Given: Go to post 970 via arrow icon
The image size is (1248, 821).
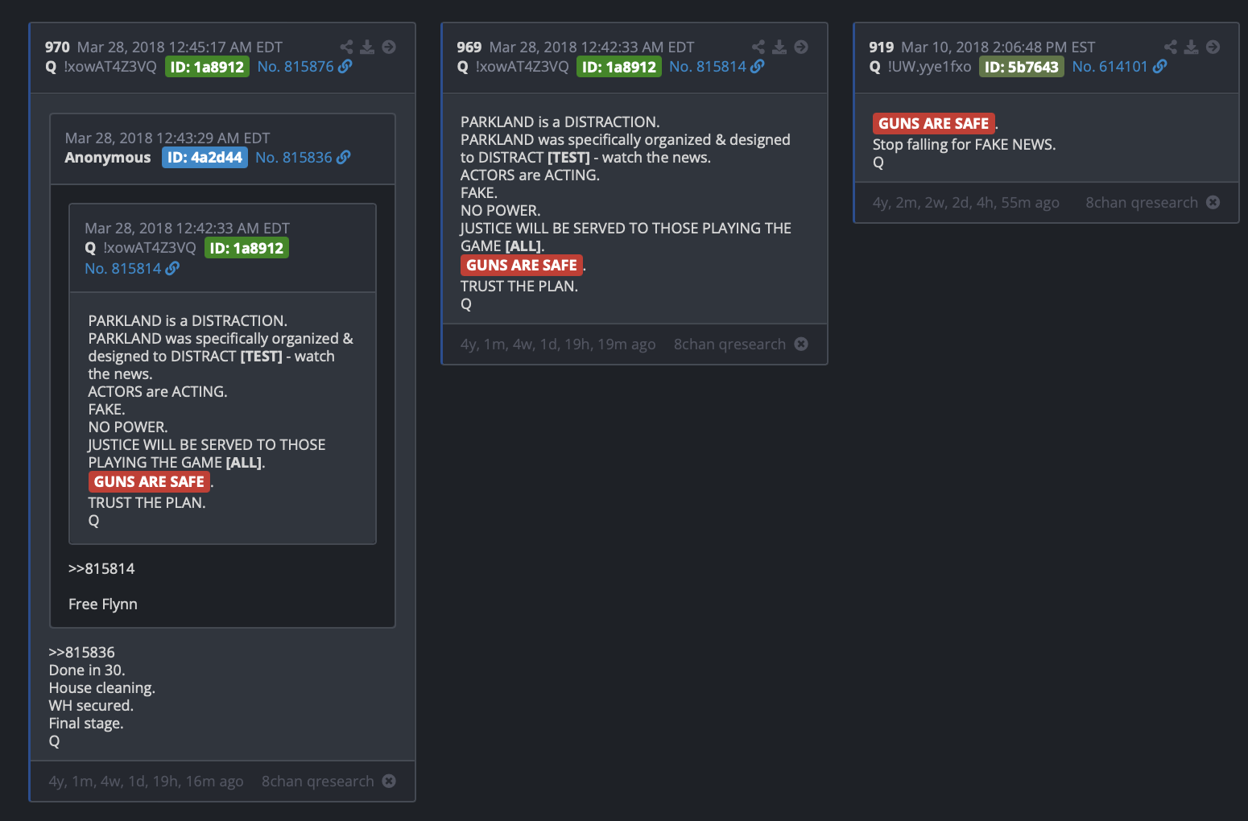Looking at the screenshot, I should click(389, 47).
